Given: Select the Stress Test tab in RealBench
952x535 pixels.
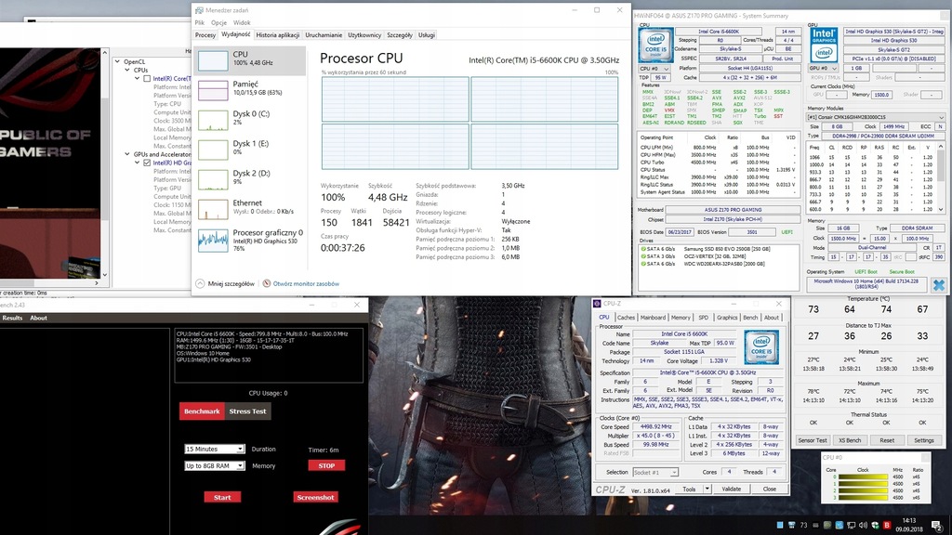Looking at the screenshot, I should click(x=247, y=411).
